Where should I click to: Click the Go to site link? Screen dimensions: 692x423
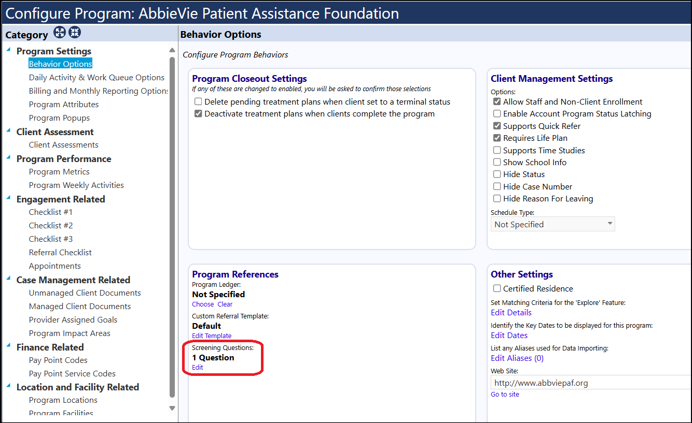(x=505, y=395)
